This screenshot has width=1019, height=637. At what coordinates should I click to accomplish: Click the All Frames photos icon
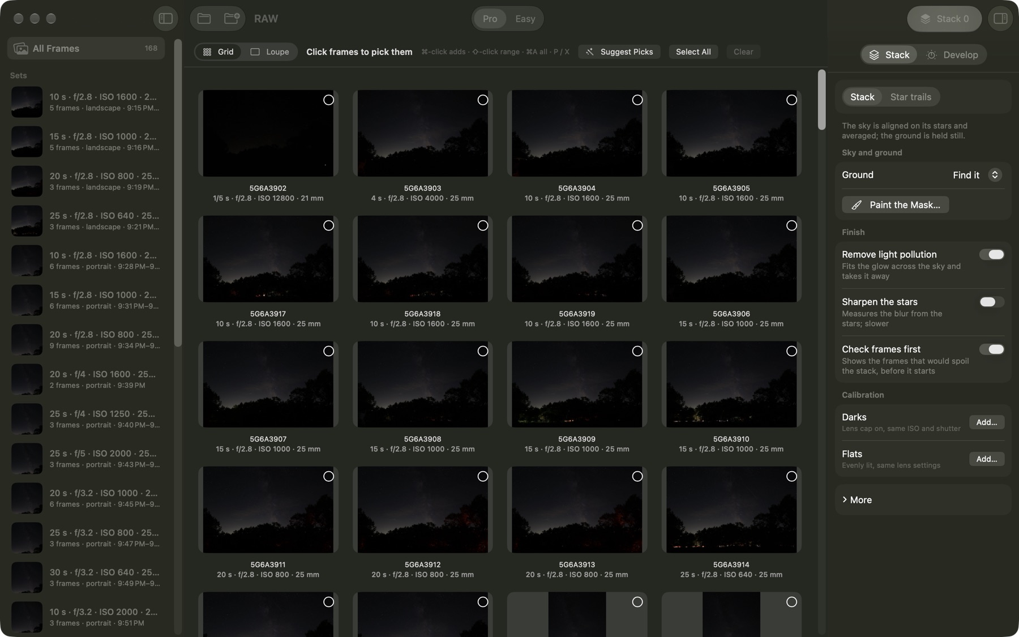point(21,49)
